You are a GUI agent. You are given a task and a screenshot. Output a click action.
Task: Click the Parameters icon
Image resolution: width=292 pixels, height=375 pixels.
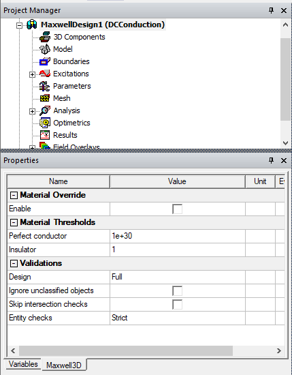(45, 86)
